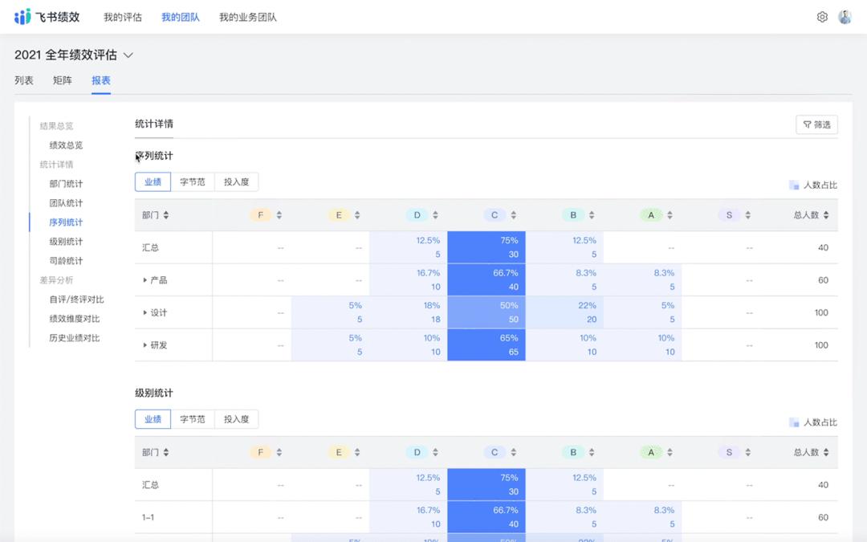Viewport: 867px width, 542px height.
Task: Open the 2021 全年绩效评估 dropdown
Action: [128, 55]
